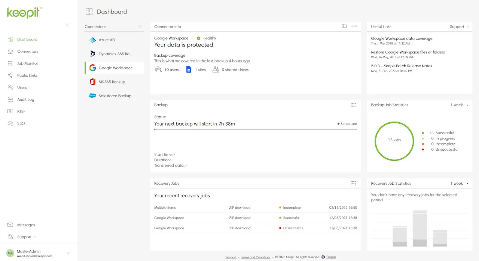The height and width of the screenshot is (261, 479).
Task: Change language via English footer link
Action: pos(331,257)
